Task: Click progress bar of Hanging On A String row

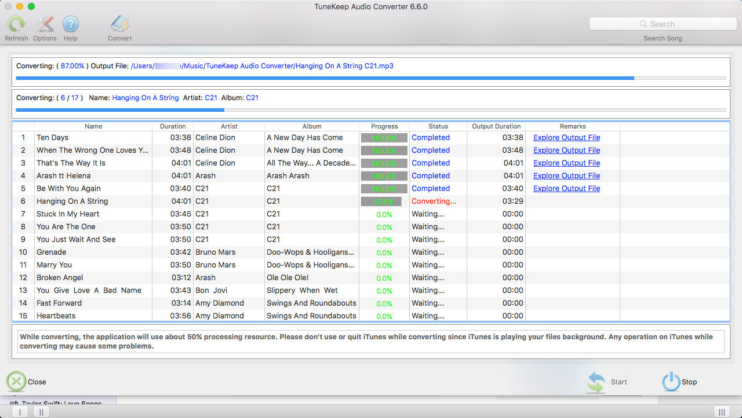Action: (381, 201)
